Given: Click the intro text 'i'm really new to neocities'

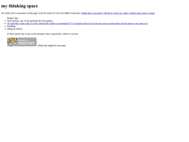Looking at the screenshot, I should 14,13.
